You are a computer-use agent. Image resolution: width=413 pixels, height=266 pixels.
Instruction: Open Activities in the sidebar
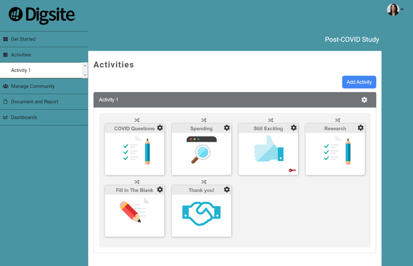tap(44, 55)
